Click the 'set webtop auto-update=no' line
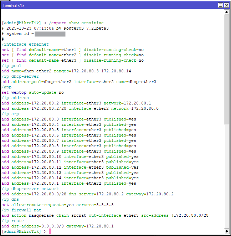 (x=33, y=92)
